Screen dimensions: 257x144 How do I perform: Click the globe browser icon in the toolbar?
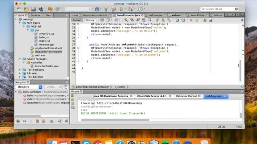[x=97, y=9]
